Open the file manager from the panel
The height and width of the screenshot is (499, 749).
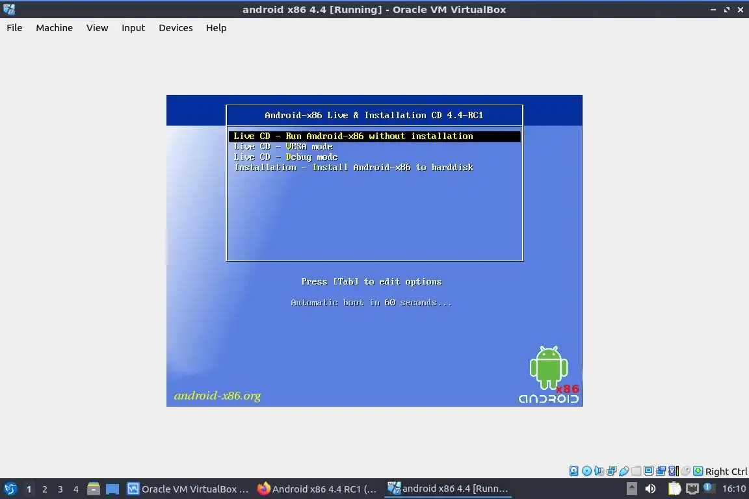(x=94, y=489)
